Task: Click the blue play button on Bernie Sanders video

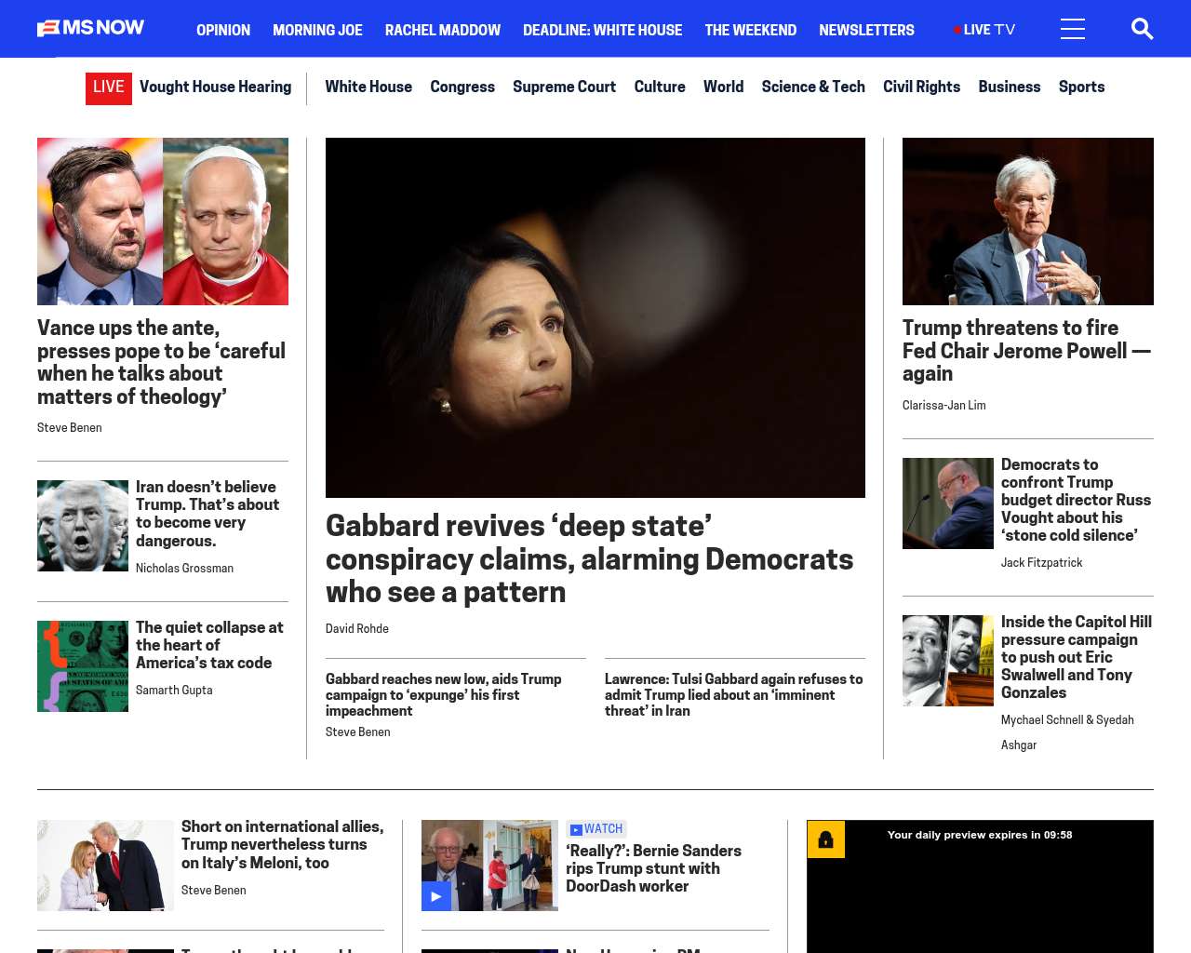Action: (436, 896)
